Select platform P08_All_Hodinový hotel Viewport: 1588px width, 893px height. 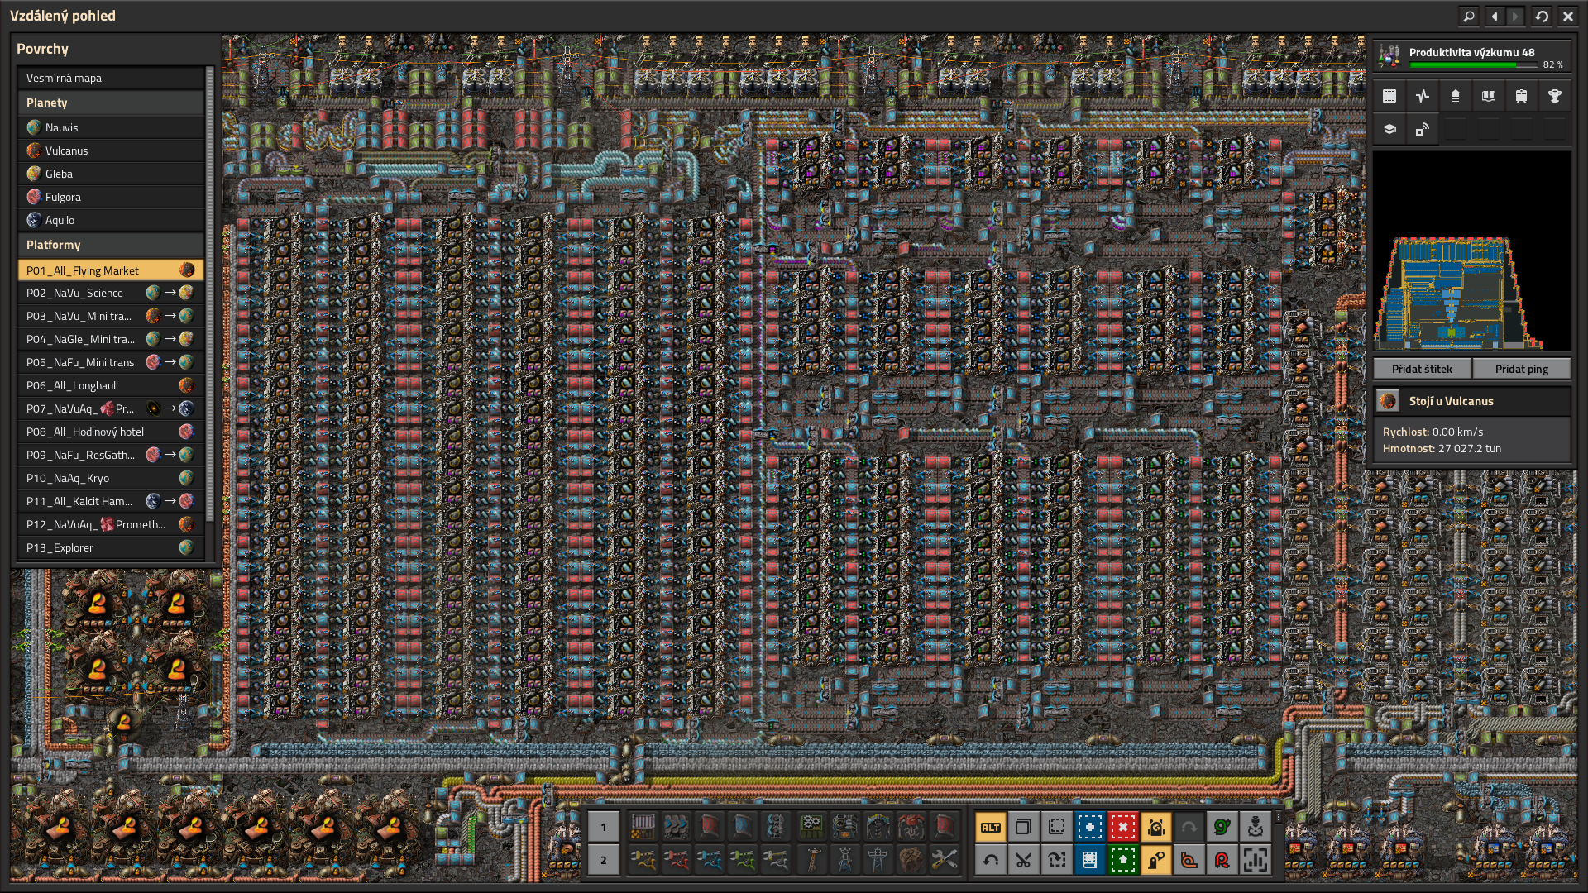[111, 432]
